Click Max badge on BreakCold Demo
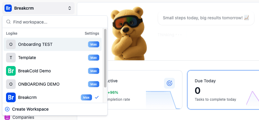This screenshot has height=120, width=259. pyautogui.click(x=93, y=71)
